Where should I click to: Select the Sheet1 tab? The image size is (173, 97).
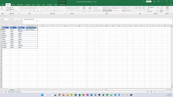pos(12,89)
